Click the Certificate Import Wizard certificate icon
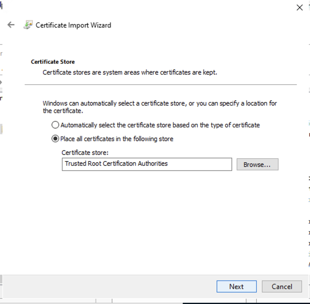The height and width of the screenshot is (304, 310). (x=28, y=25)
